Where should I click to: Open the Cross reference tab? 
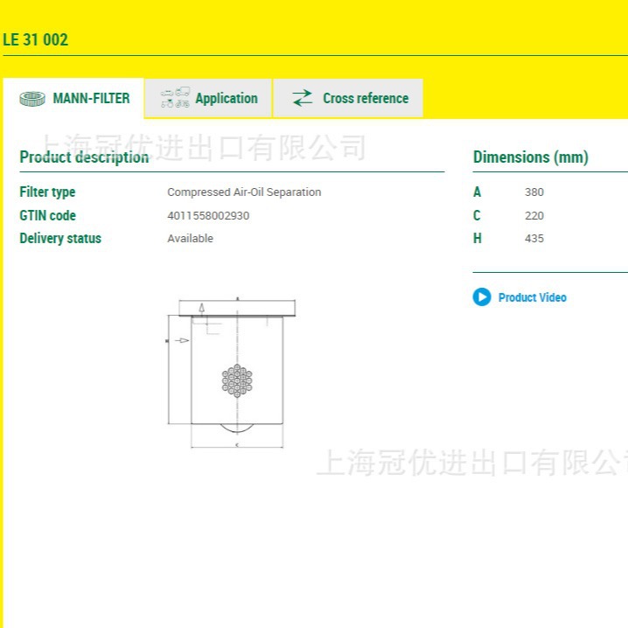[348, 98]
